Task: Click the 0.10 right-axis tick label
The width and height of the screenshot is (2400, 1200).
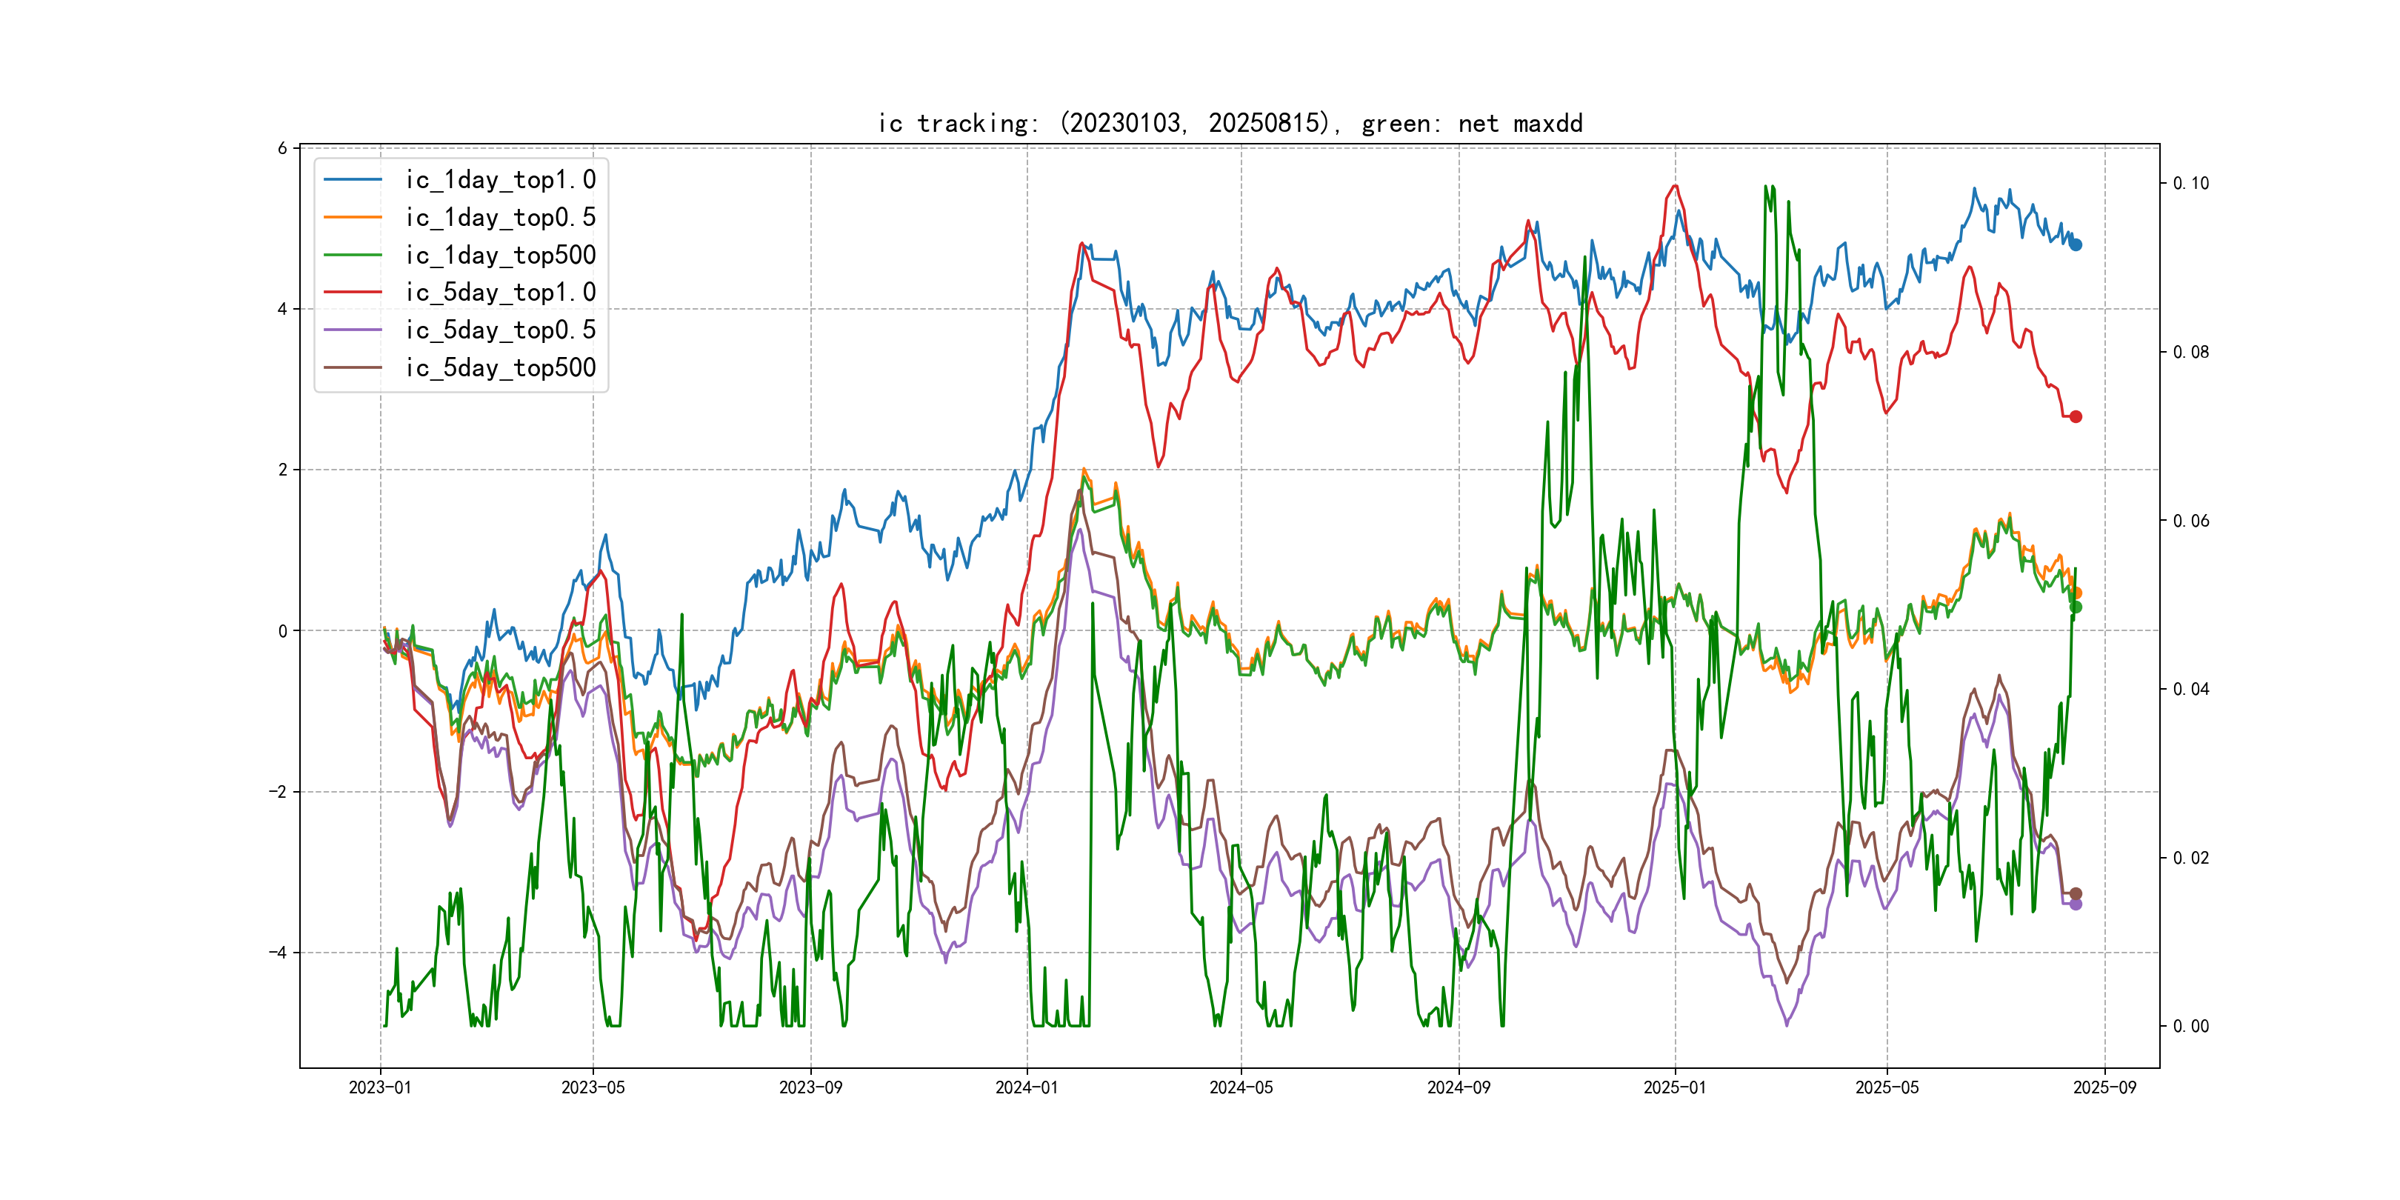Action: pyautogui.click(x=2190, y=184)
